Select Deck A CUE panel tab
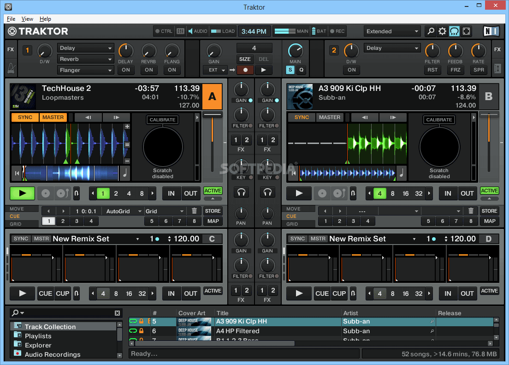The image size is (509, 365). (x=22, y=216)
